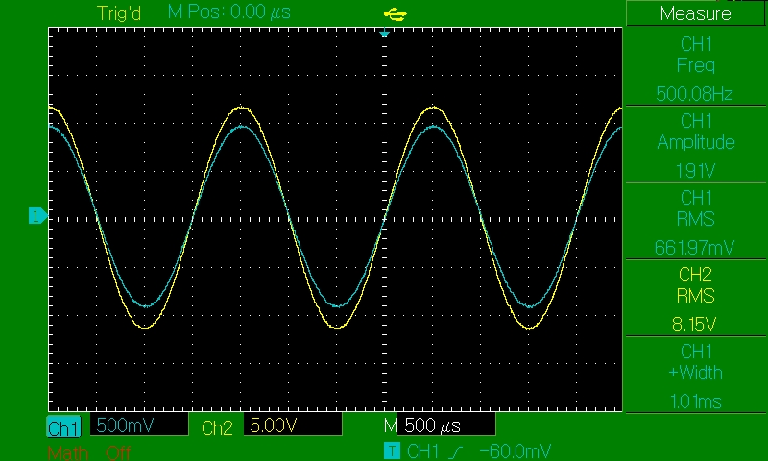
Task: Click the Ch2 5.00V vertical scale field
Action: 293,425
